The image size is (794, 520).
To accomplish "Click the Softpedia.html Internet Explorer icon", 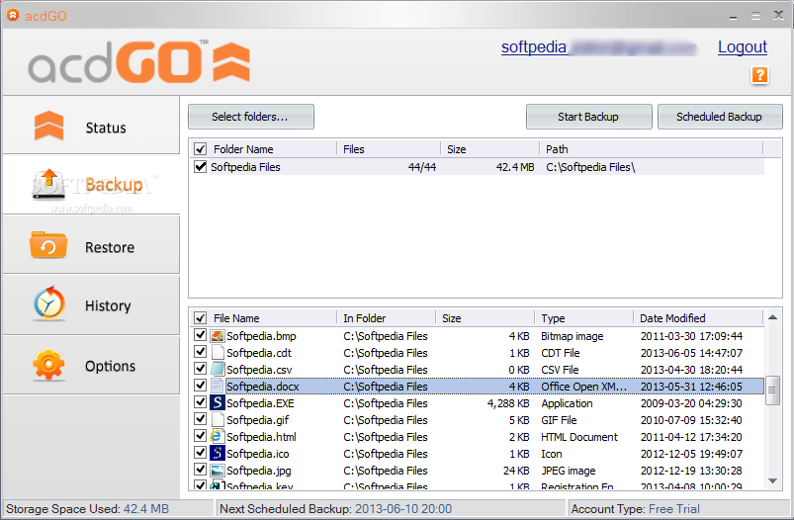I will tap(218, 436).
